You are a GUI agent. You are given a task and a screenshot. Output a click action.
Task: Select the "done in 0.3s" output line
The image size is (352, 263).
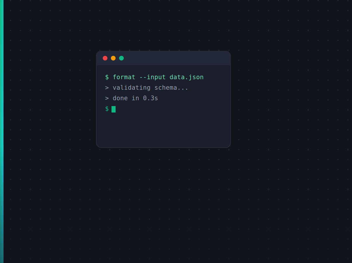132,98
